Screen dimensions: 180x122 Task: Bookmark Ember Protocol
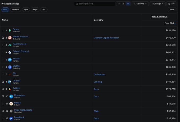click(3, 38)
